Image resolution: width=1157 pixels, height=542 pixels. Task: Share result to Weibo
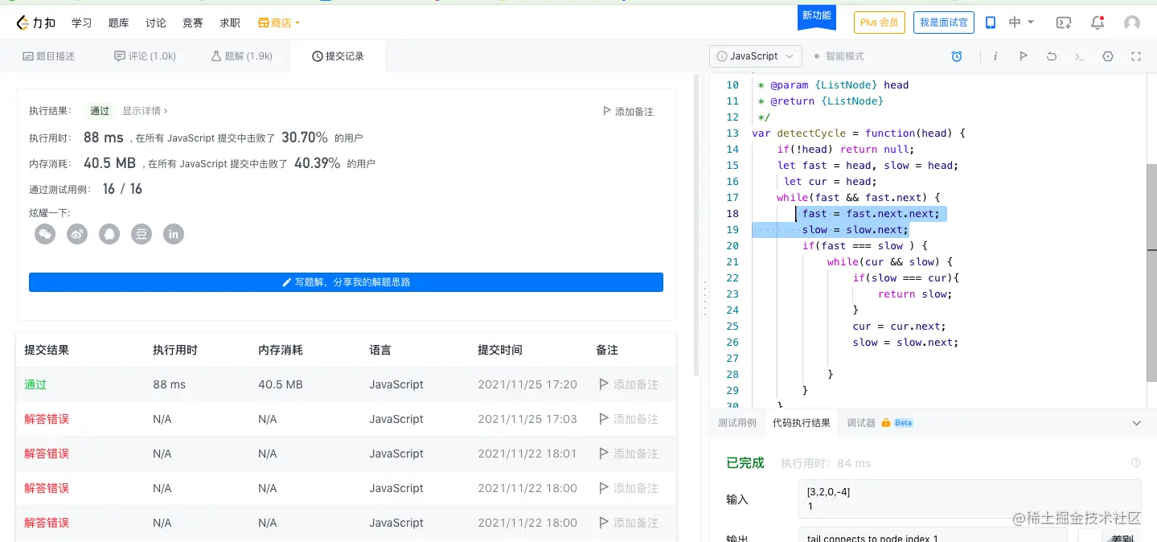click(x=77, y=234)
